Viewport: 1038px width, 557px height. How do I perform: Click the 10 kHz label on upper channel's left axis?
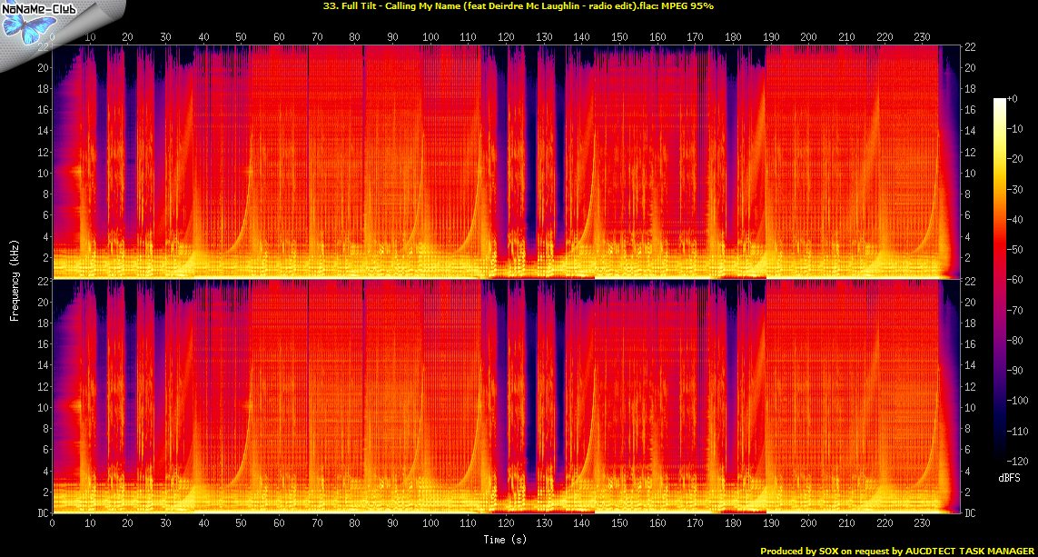[x=42, y=174]
